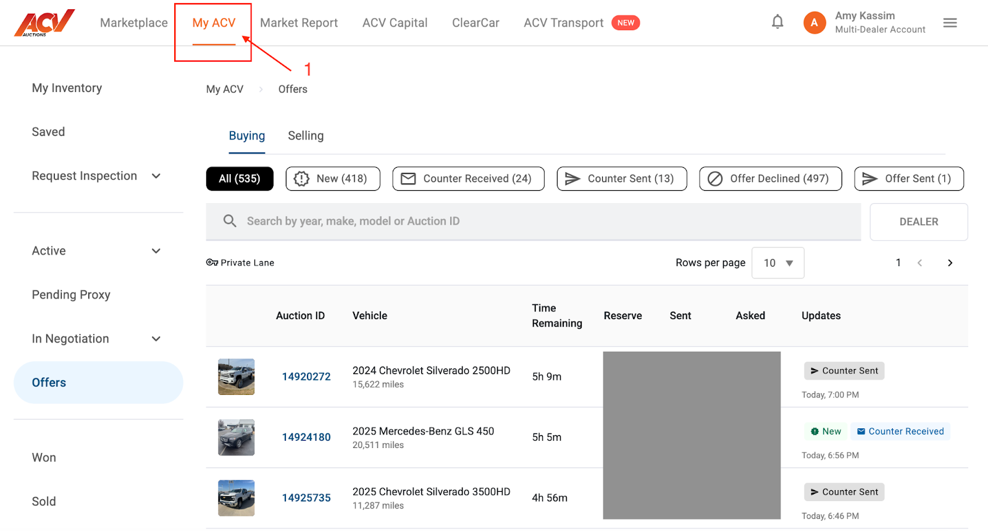Click the ACV Auctions logo

click(x=44, y=23)
